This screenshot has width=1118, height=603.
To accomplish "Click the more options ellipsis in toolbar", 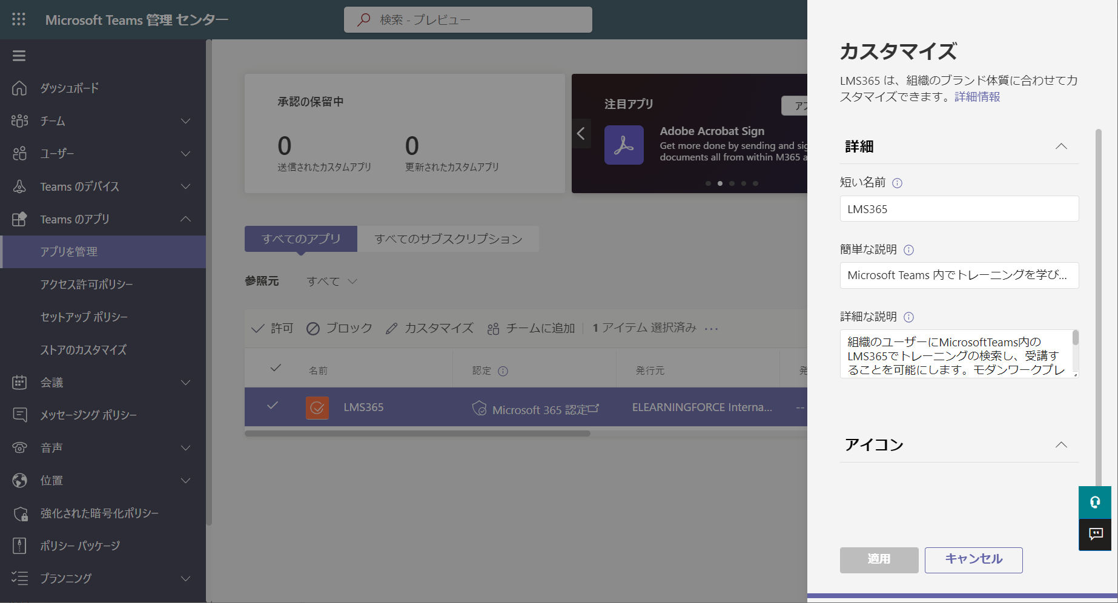I will (x=712, y=328).
